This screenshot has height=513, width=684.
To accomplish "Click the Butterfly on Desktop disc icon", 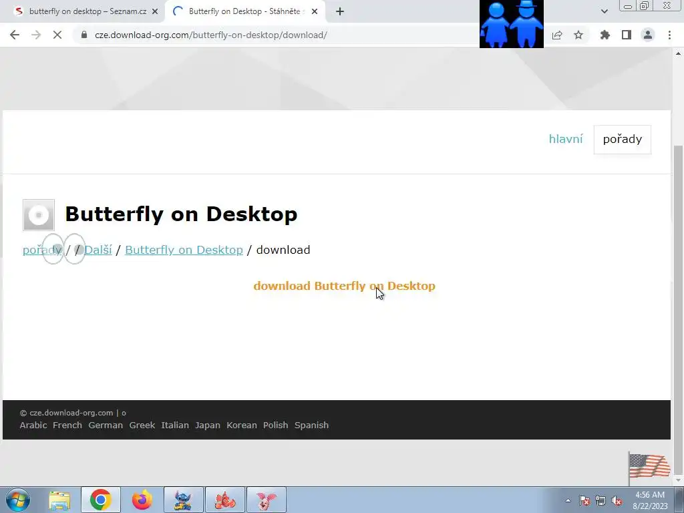I will click(39, 215).
